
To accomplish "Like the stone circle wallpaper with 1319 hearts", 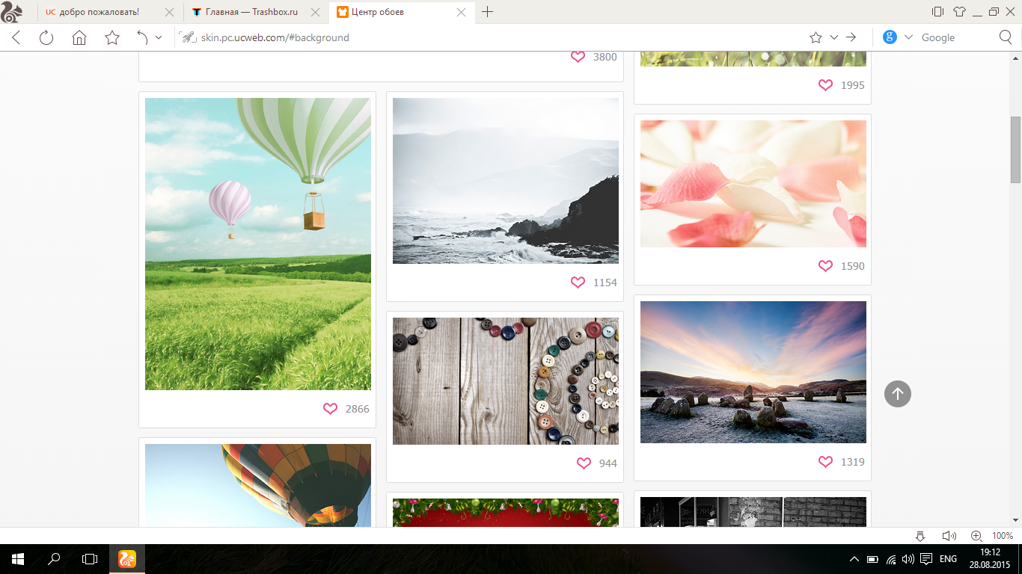I will tap(825, 462).
